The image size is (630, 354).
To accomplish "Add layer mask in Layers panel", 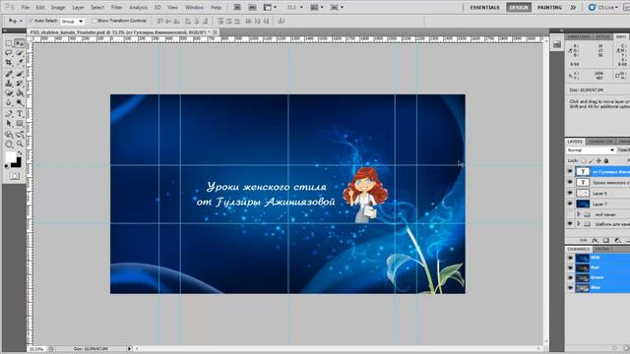I will point(606,240).
